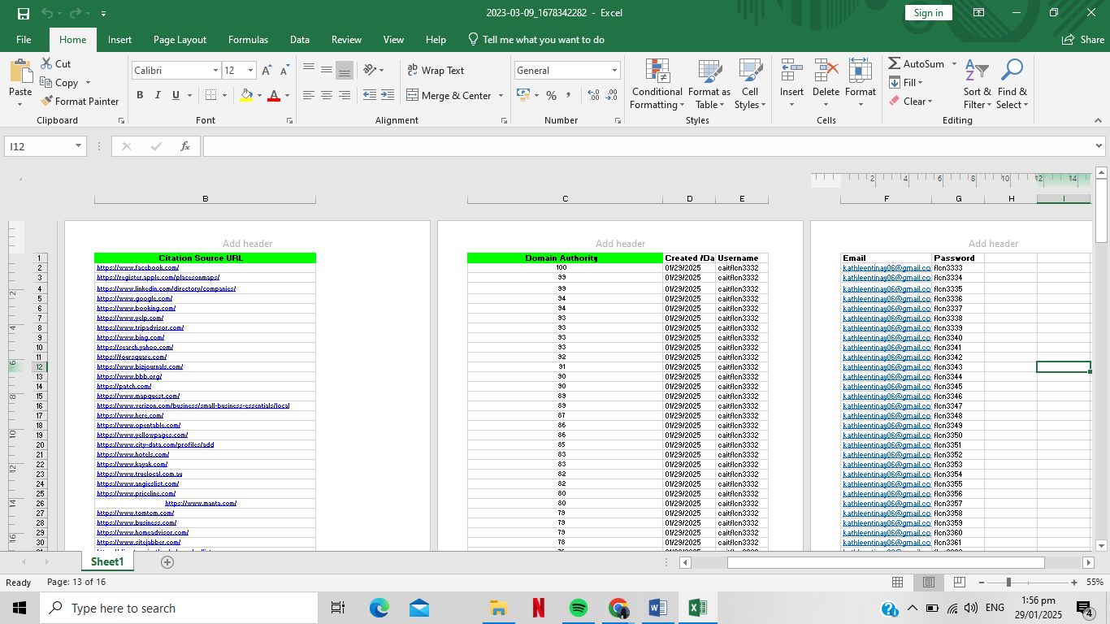Click the Paste clipboard icon
The width and height of the screenshot is (1110, 624).
(x=20, y=72)
